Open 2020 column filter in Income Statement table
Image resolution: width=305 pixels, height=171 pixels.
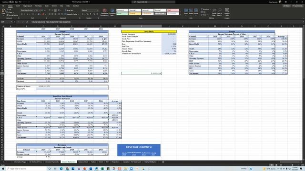pos(49,36)
